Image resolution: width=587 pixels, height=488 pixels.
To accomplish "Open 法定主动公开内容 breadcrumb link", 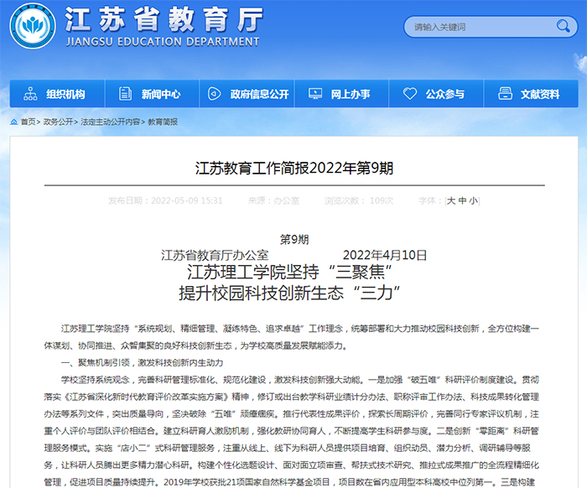I will click(x=111, y=122).
